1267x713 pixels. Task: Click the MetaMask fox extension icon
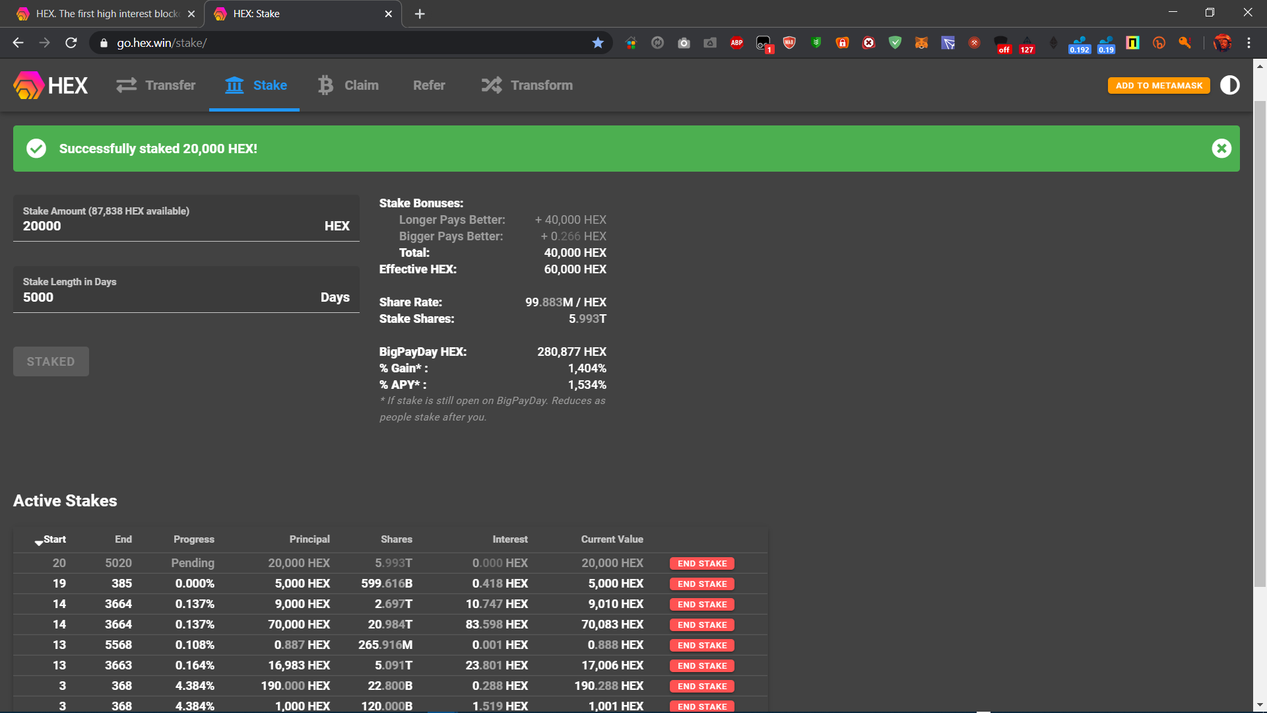click(x=921, y=43)
